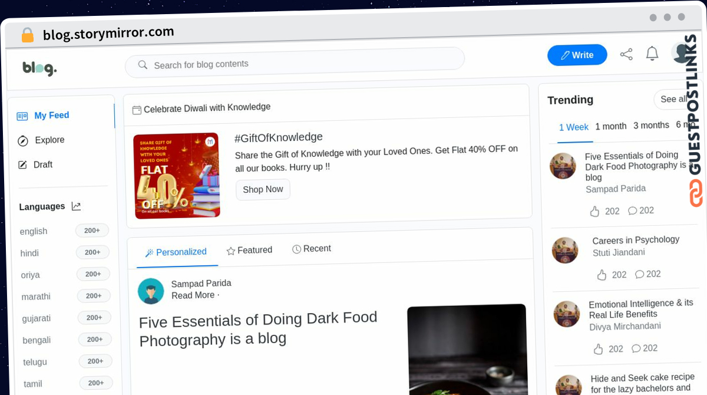This screenshot has height=395, width=707.
Task: Click See all in Trending
Action: click(x=673, y=99)
